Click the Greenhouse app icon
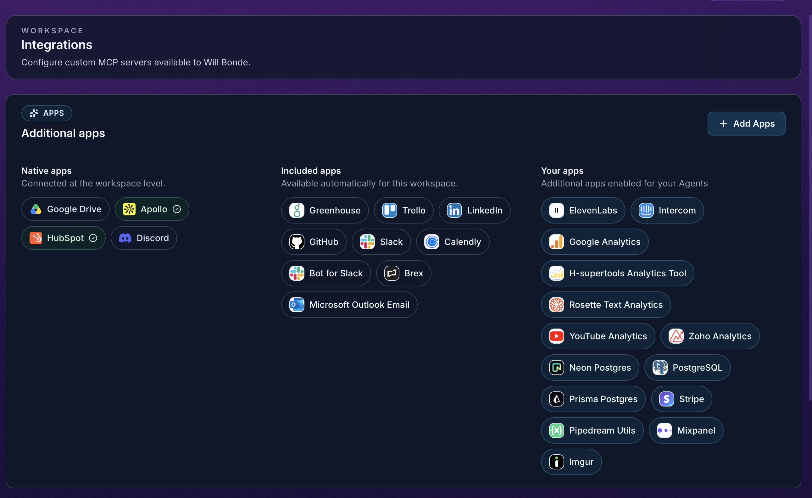Screen dimensions: 812x498 pyautogui.click(x=297, y=210)
